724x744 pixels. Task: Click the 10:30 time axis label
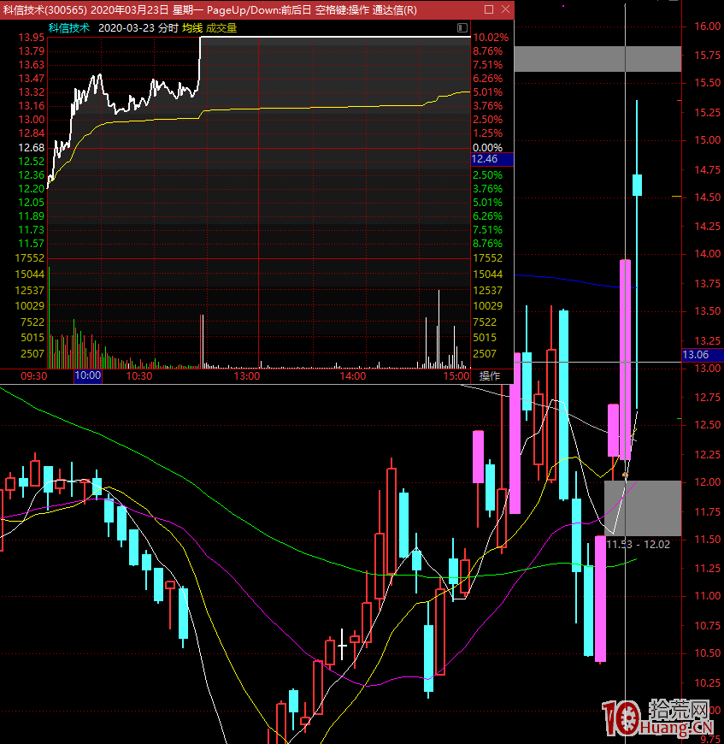pyautogui.click(x=139, y=376)
